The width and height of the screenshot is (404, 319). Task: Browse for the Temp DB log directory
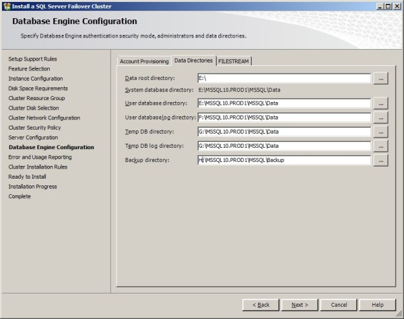coord(381,146)
